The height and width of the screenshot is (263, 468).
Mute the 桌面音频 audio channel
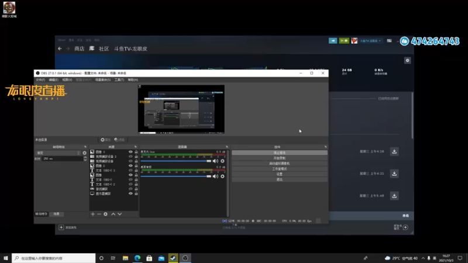click(215, 177)
